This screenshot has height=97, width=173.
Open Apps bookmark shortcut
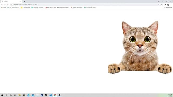pyautogui.click(x=4, y=8)
